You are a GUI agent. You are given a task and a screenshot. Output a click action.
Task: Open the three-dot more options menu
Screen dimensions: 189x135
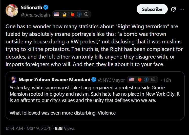click(x=182, y=9)
